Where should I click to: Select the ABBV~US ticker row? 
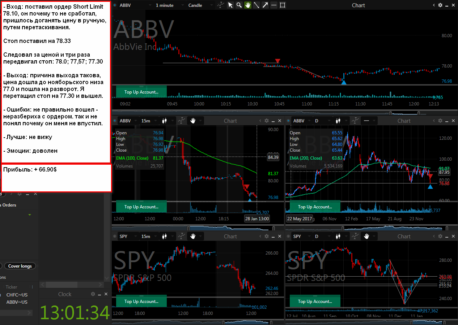click(x=17, y=302)
